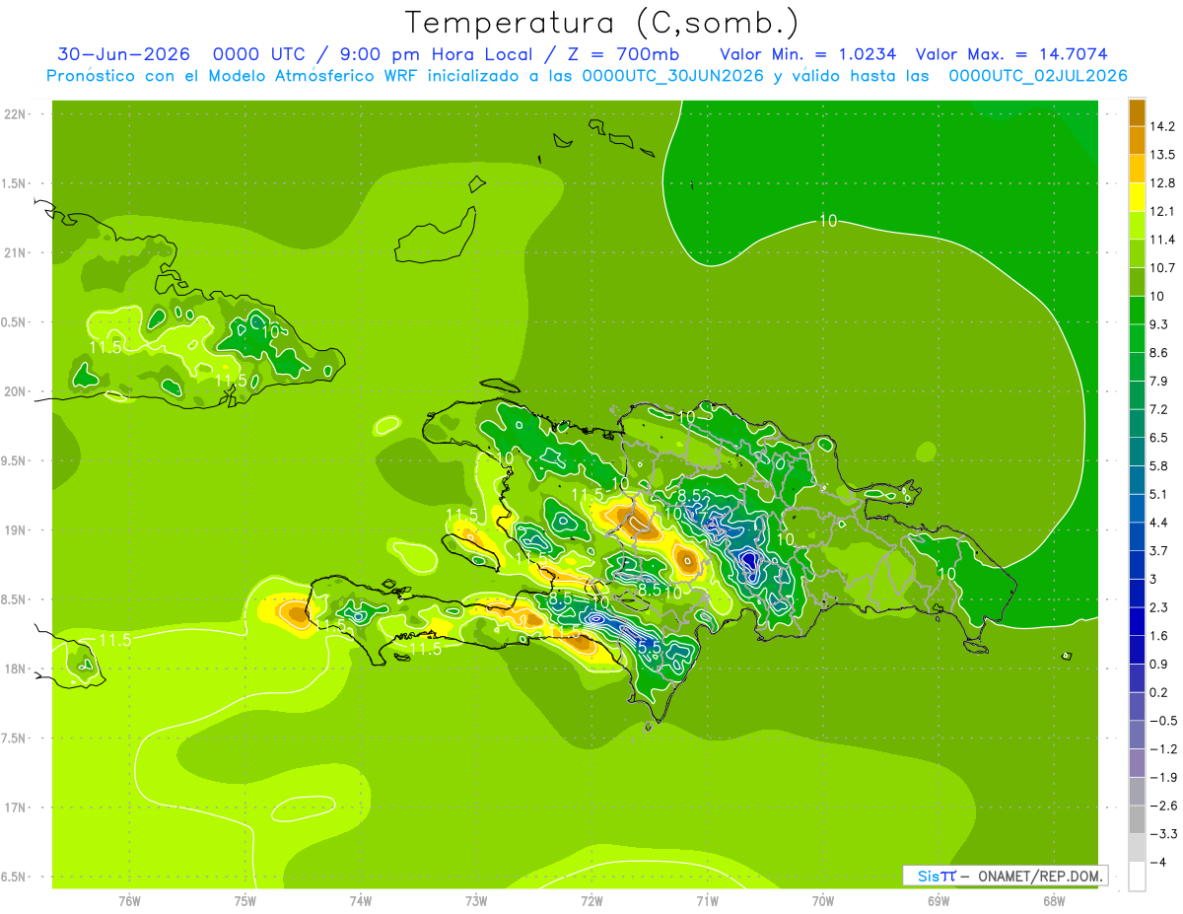Click the "71W" longitude axis label
The width and height of the screenshot is (1183, 914).
point(707,901)
